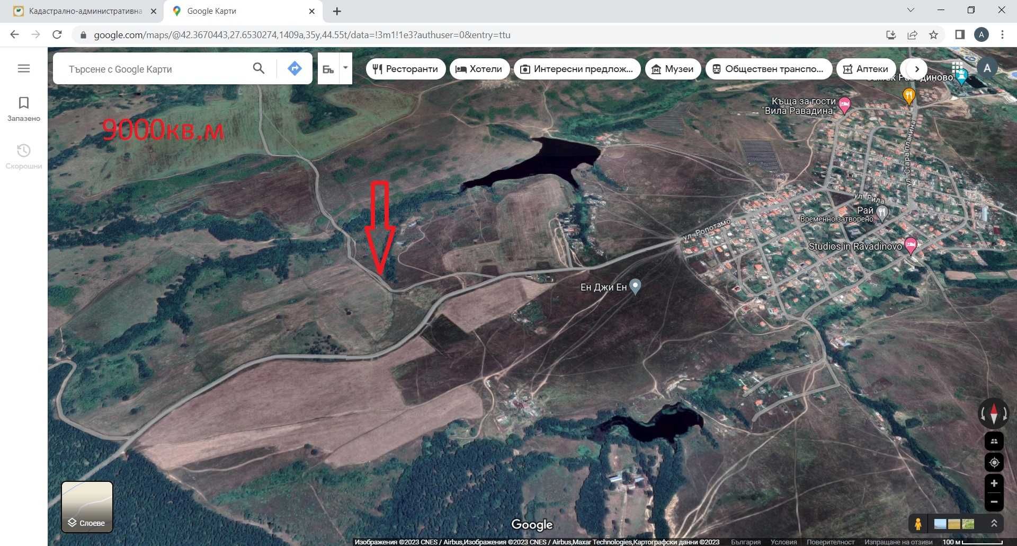Toggle the Layers (Слоеве) map type

pyautogui.click(x=87, y=507)
